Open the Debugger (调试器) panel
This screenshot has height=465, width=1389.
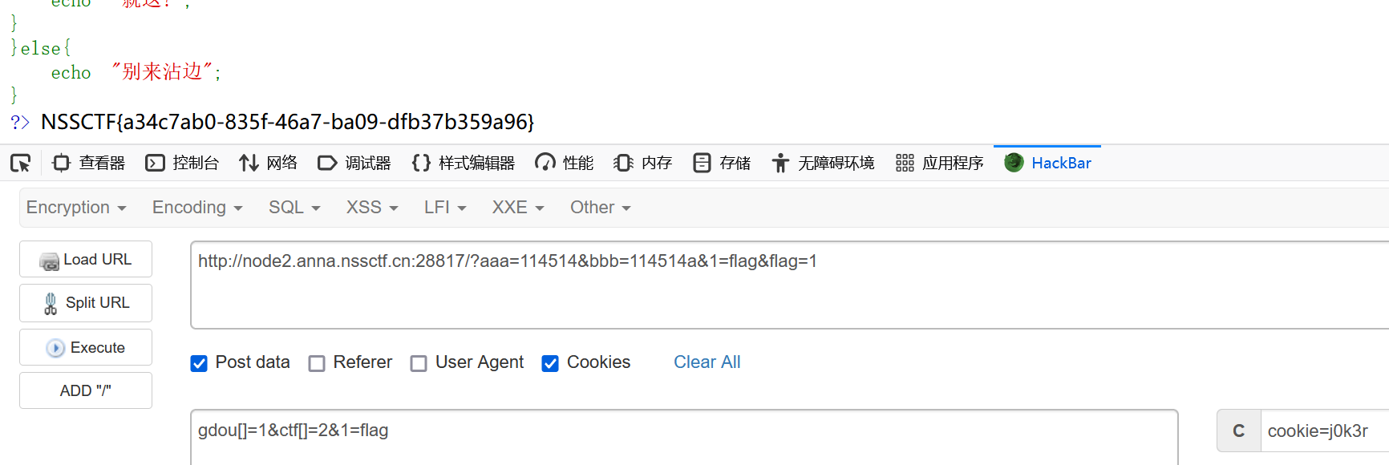pos(354,164)
